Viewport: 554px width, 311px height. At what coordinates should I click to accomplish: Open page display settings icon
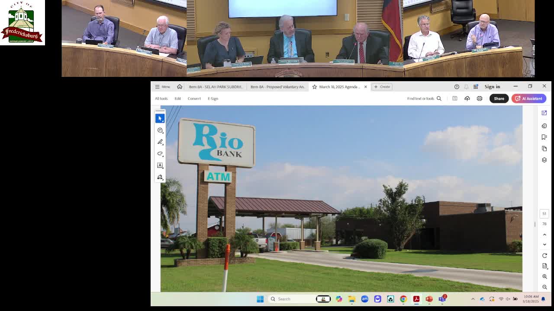(x=544, y=266)
